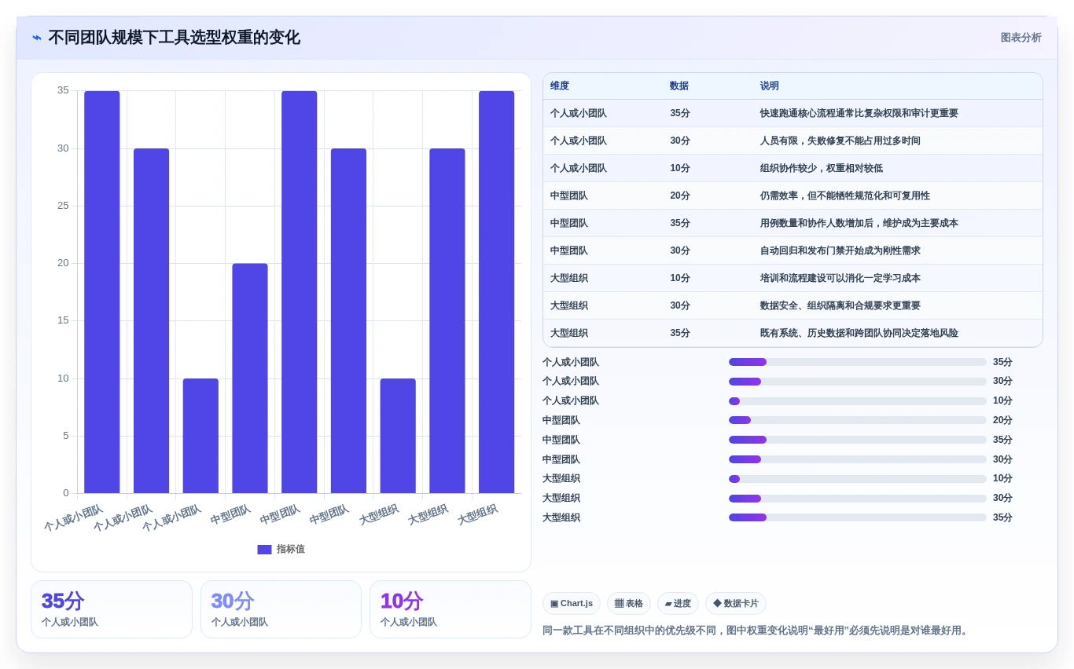This screenshot has width=1074, height=669.
Task: Click the 大型组织 chart bar reaching 35
Action: [496, 292]
